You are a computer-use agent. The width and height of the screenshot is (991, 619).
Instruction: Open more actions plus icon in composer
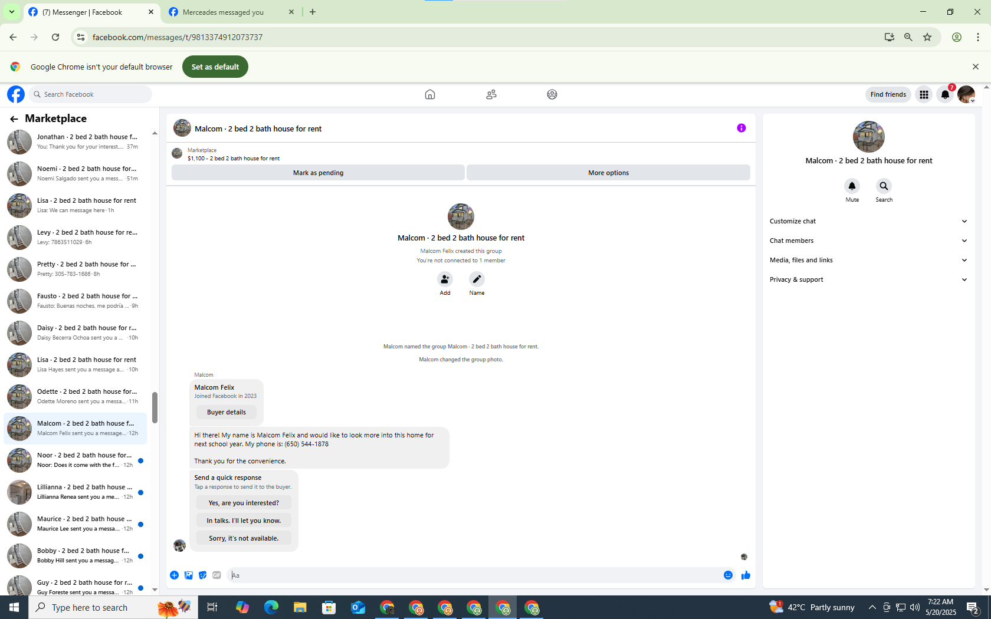coord(174,575)
